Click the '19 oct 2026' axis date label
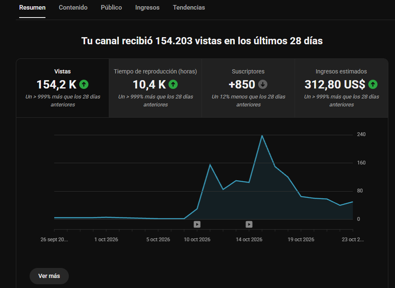This screenshot has width=395, height=288. click(301, 239)
